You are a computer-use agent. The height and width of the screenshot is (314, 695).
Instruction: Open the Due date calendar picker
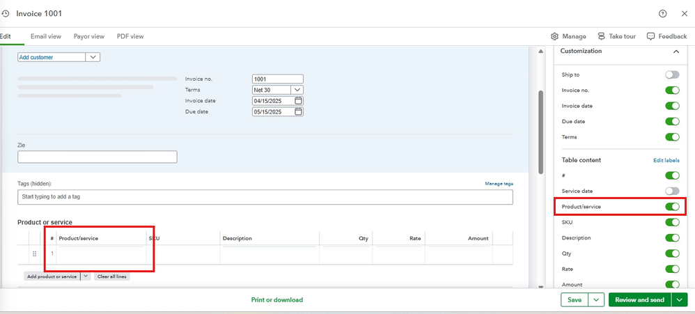[298, 111]
